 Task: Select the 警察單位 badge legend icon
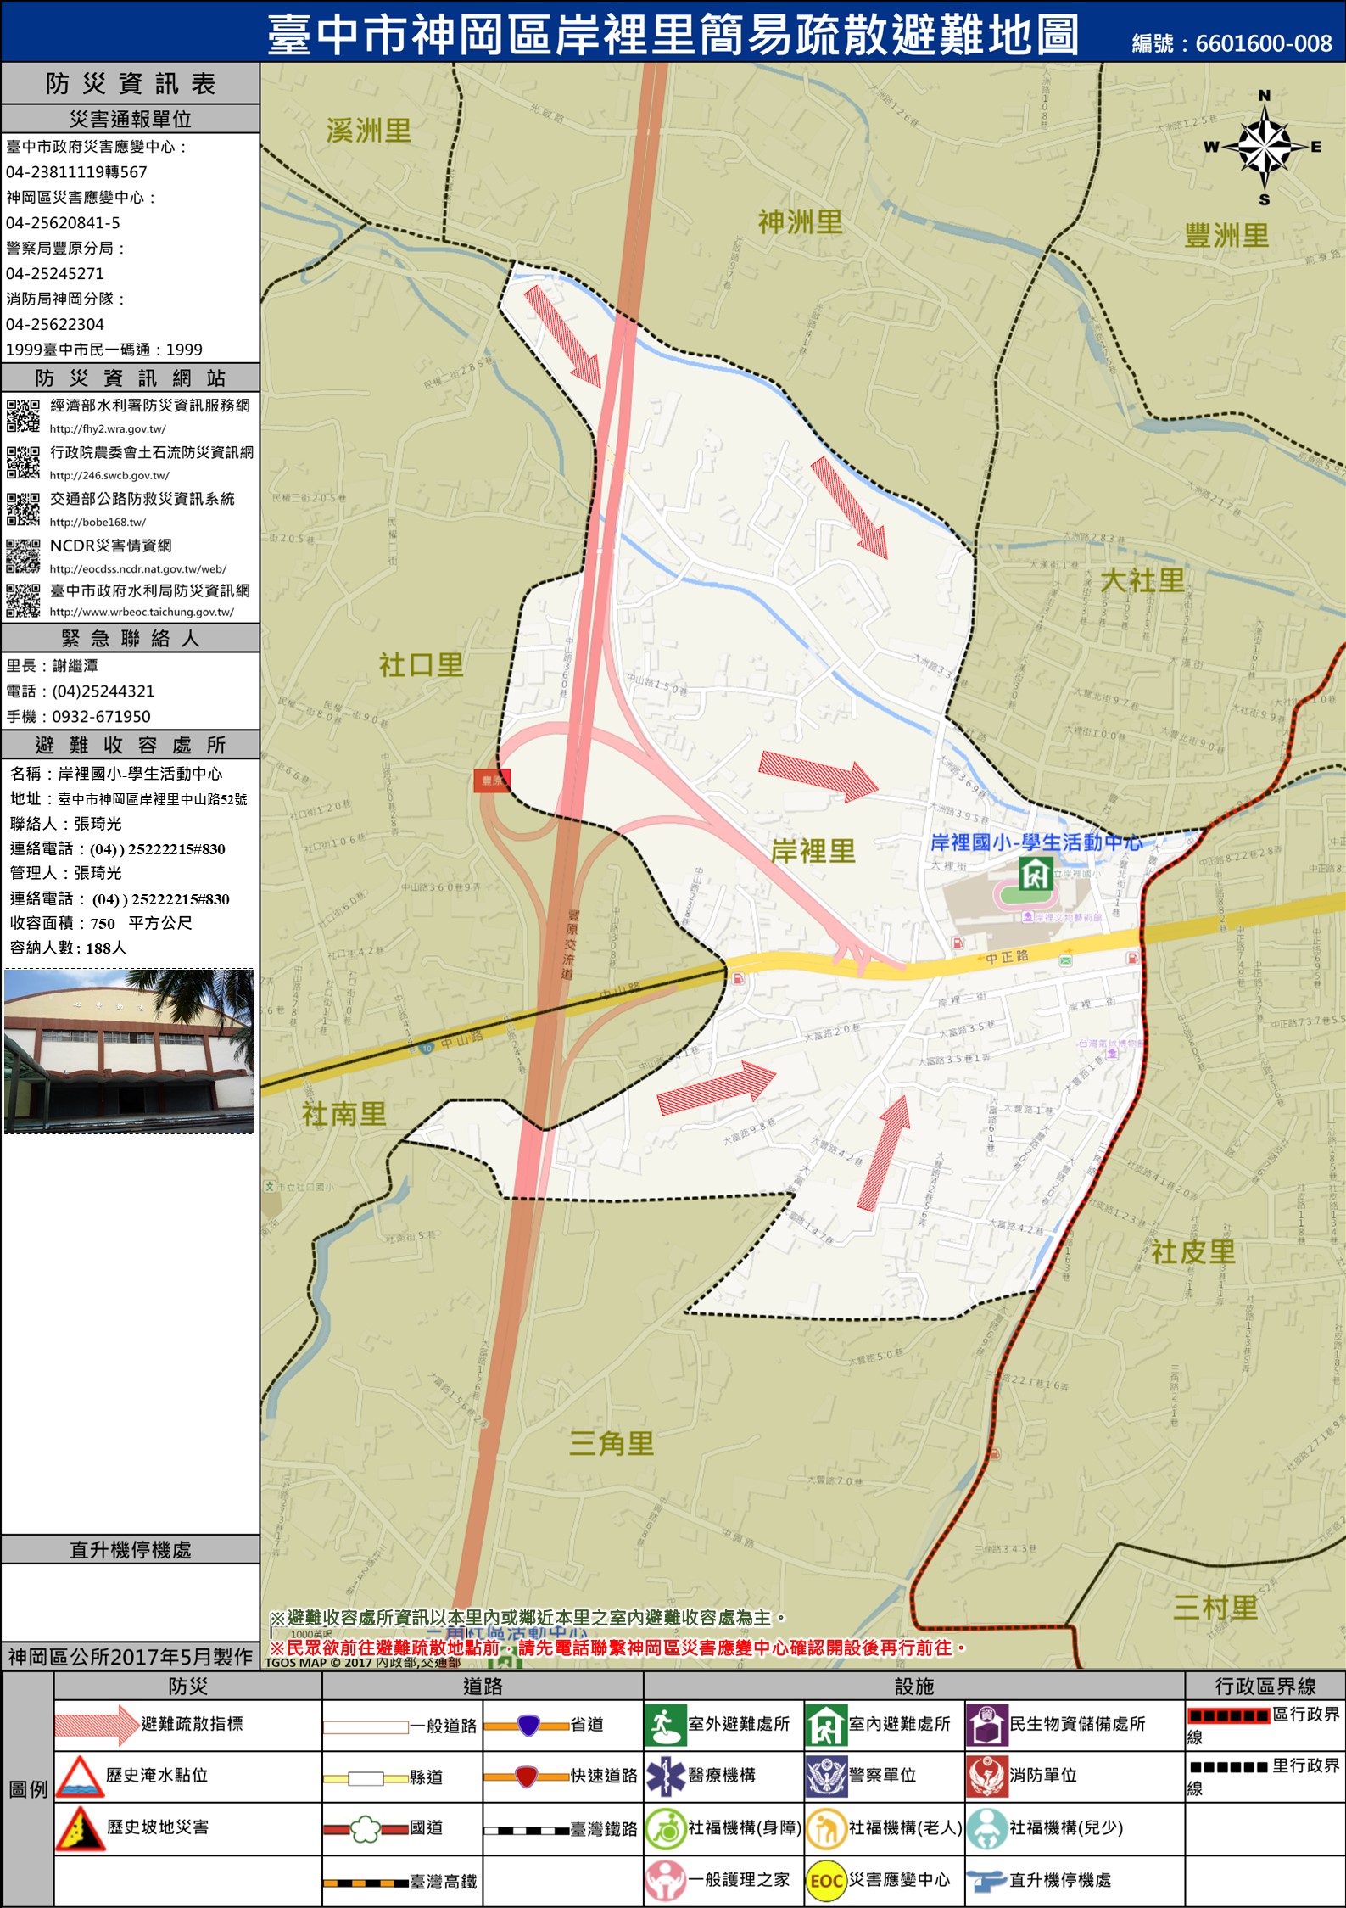[825, 1777]
